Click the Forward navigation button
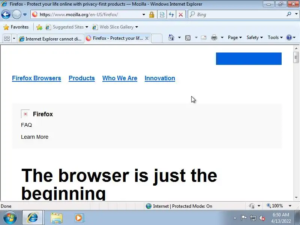This screenshot has height=225, width=300. [x=16, y=15]
